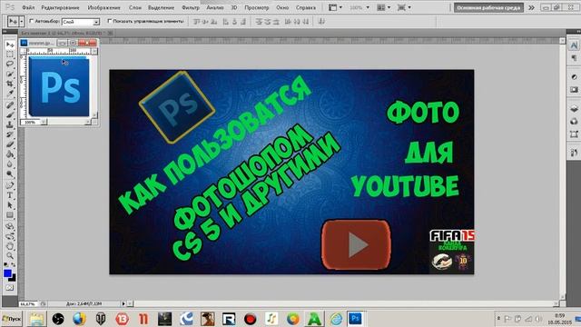Screen dimensions: 581x327
Task: Select the Paint Bucket tool
Action: (10, 154)
